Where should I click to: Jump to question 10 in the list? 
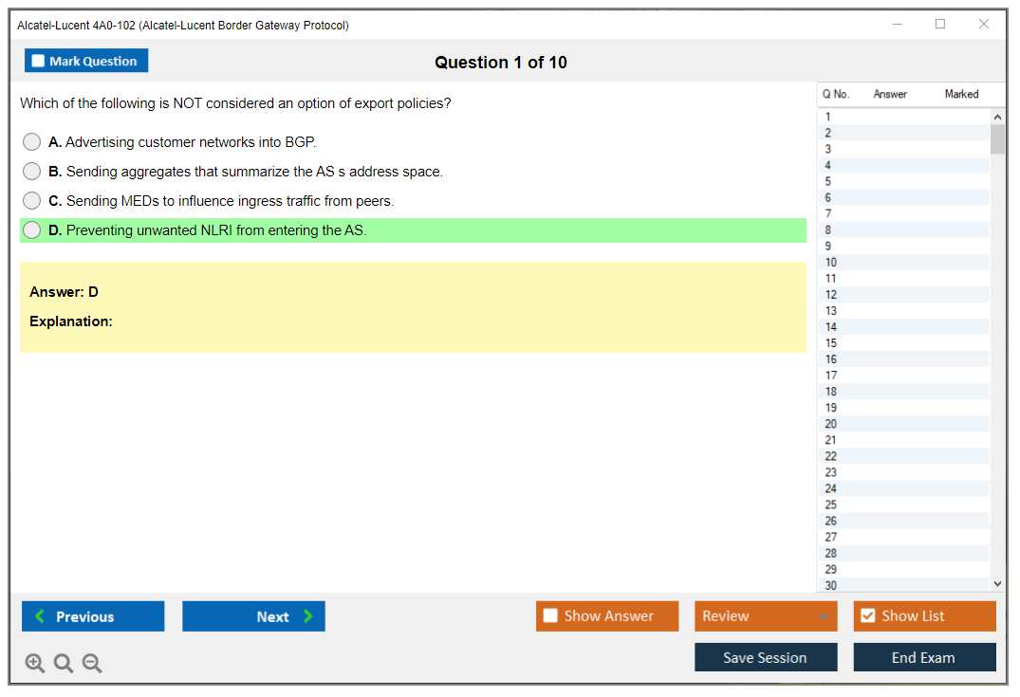[x=831, y=263]
